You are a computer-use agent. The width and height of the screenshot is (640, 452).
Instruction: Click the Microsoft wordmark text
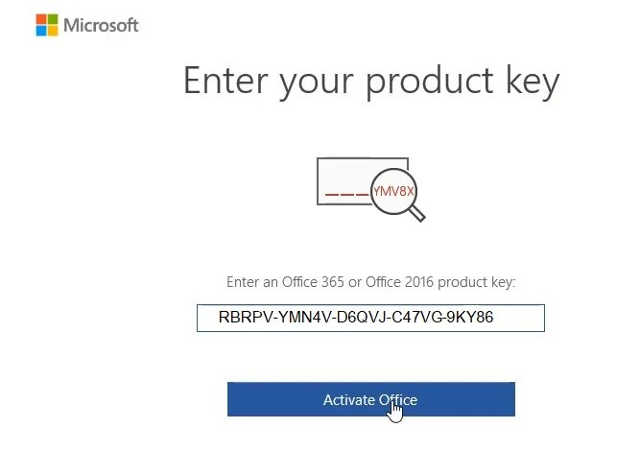point(101,25)
